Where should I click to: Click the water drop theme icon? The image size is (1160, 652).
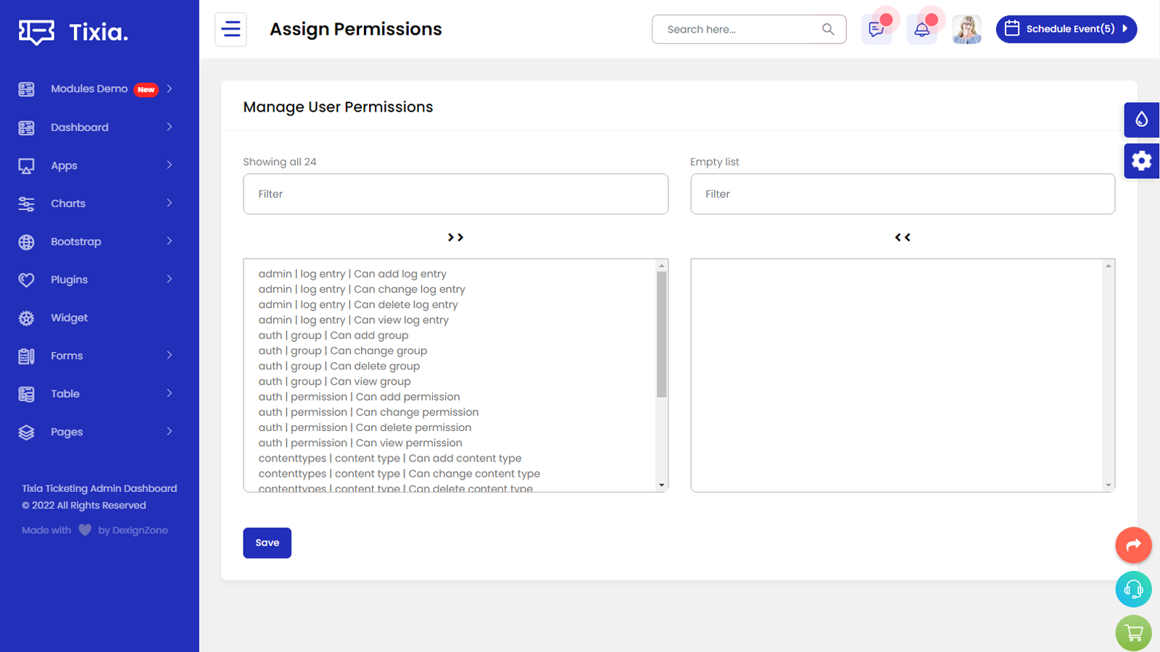click(x=1141, y=120)
